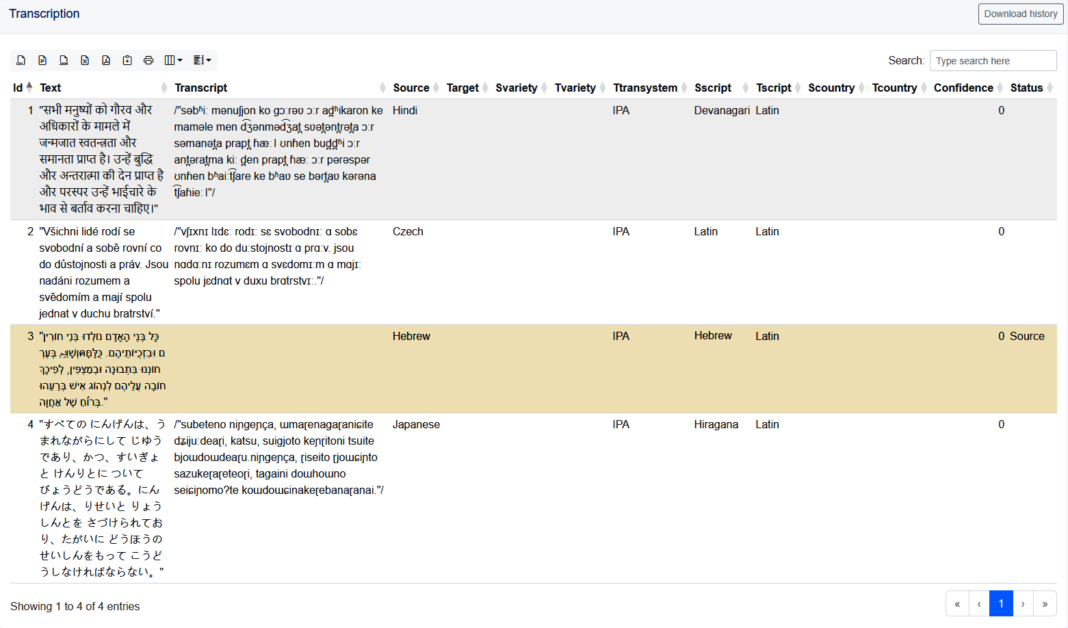Click the Source status in Hebrew row

pyautogui.click(x=1027, y=336)
